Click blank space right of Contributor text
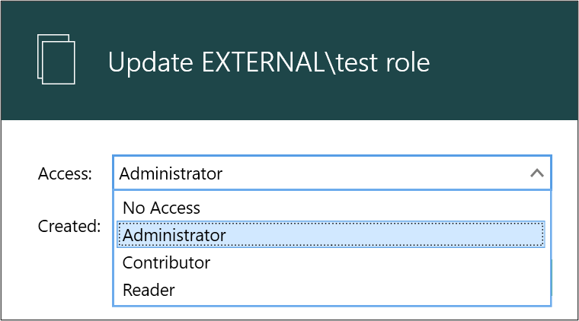579x321 pixels. click(x=376, y=262)
